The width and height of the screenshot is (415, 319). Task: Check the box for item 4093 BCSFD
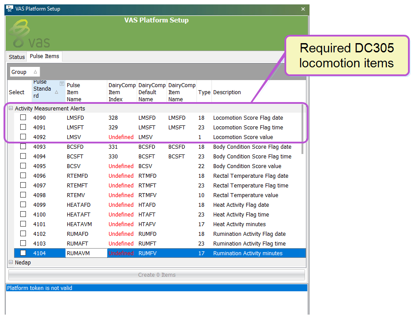pyautogui.click(x=23, y=147)
